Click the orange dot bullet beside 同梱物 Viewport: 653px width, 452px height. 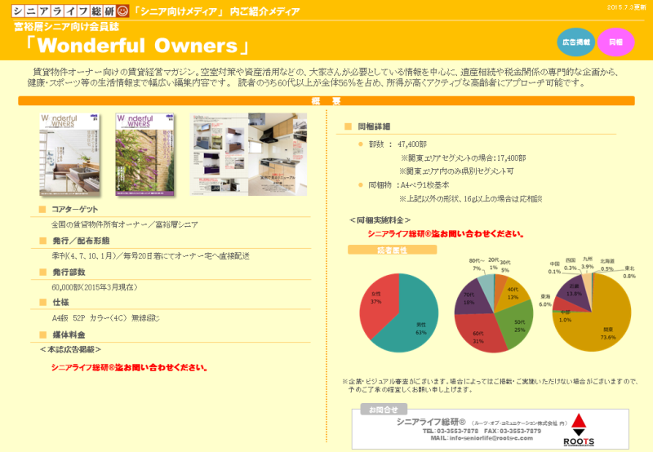click(x=361, y=184)
